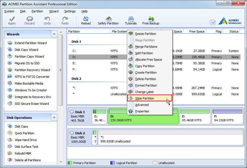
Task: Open the Settings menu
Action: (x=70, y=11)
